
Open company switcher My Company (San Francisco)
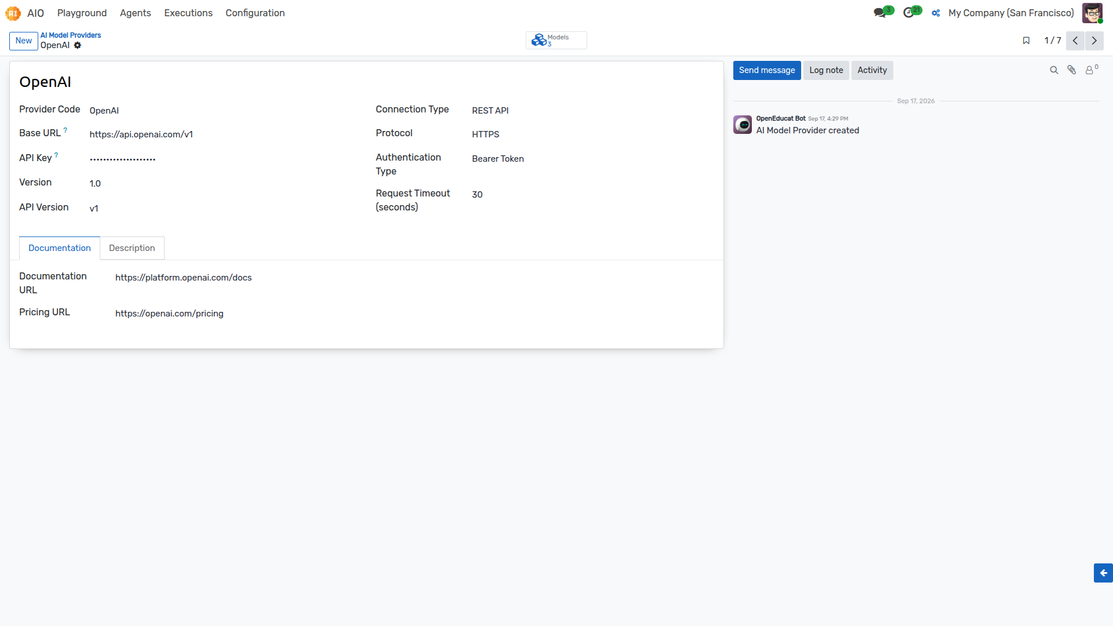click(x=1011, y=13)
